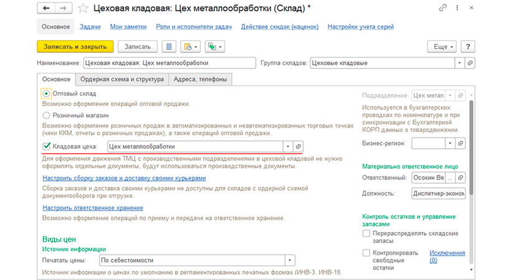
Task: Open Настройки учета серий section
Action: [x=361, y=27]
